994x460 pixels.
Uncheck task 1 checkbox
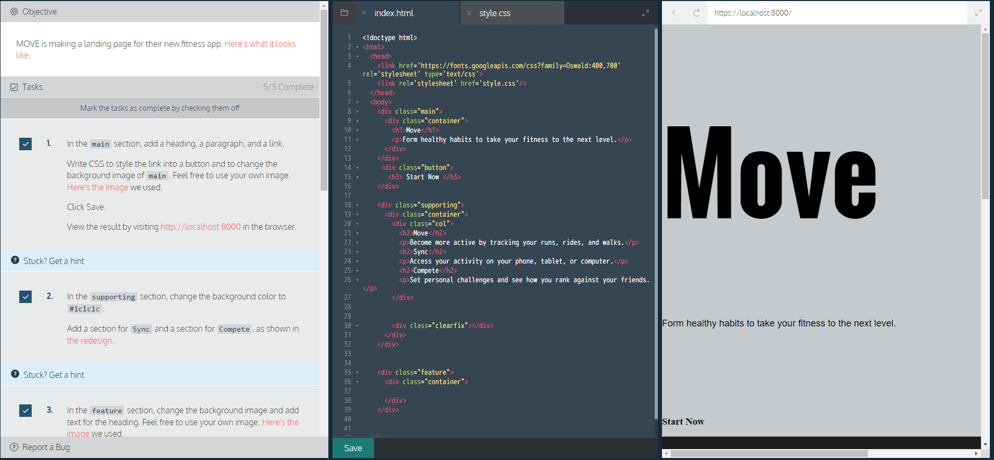(25, 144)
